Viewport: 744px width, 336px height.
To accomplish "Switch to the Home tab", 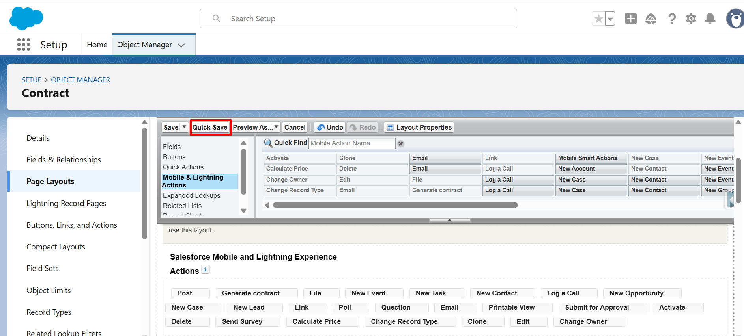I will click(97, 45).
